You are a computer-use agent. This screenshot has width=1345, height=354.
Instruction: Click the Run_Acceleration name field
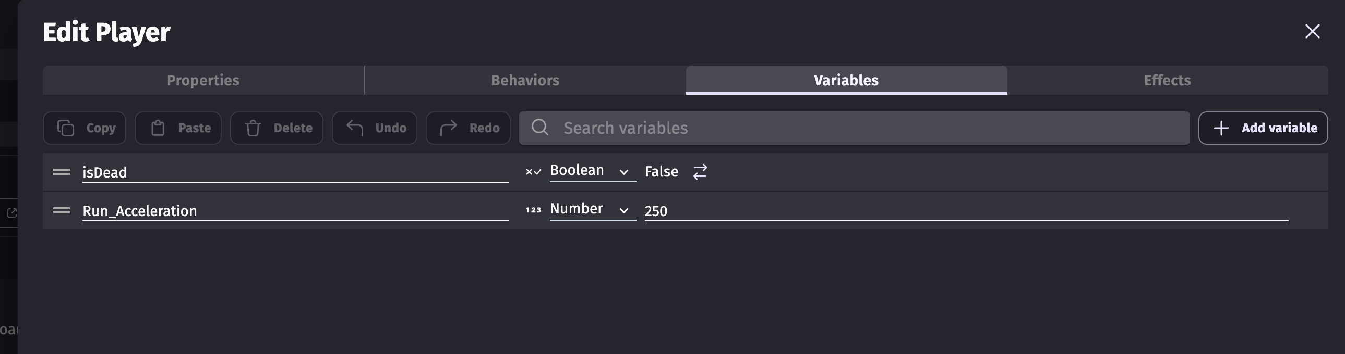(x=295, y=211)
